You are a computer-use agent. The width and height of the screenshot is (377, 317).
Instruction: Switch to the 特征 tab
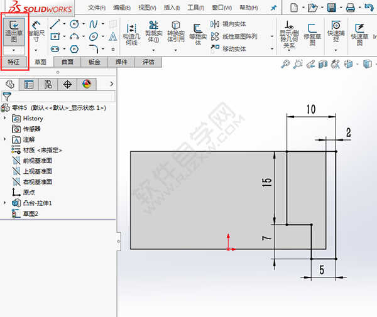(x=13, y=62)
